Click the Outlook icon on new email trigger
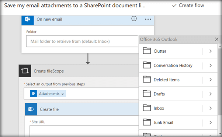 [x=28, y=20]
